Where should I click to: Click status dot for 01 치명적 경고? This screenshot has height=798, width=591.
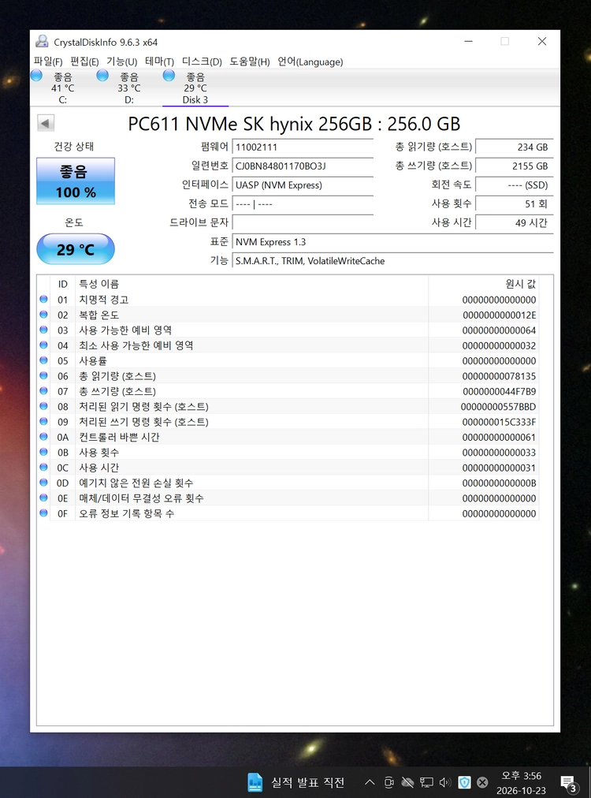coord(44,300)
